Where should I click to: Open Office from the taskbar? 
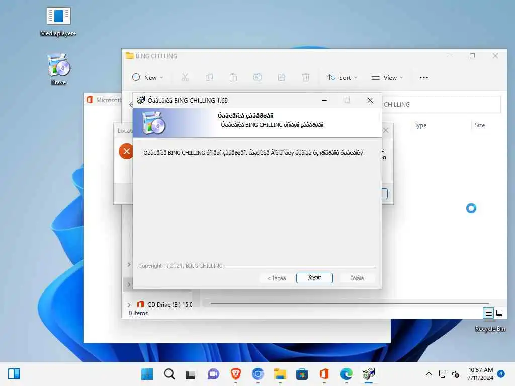point(324,374)
